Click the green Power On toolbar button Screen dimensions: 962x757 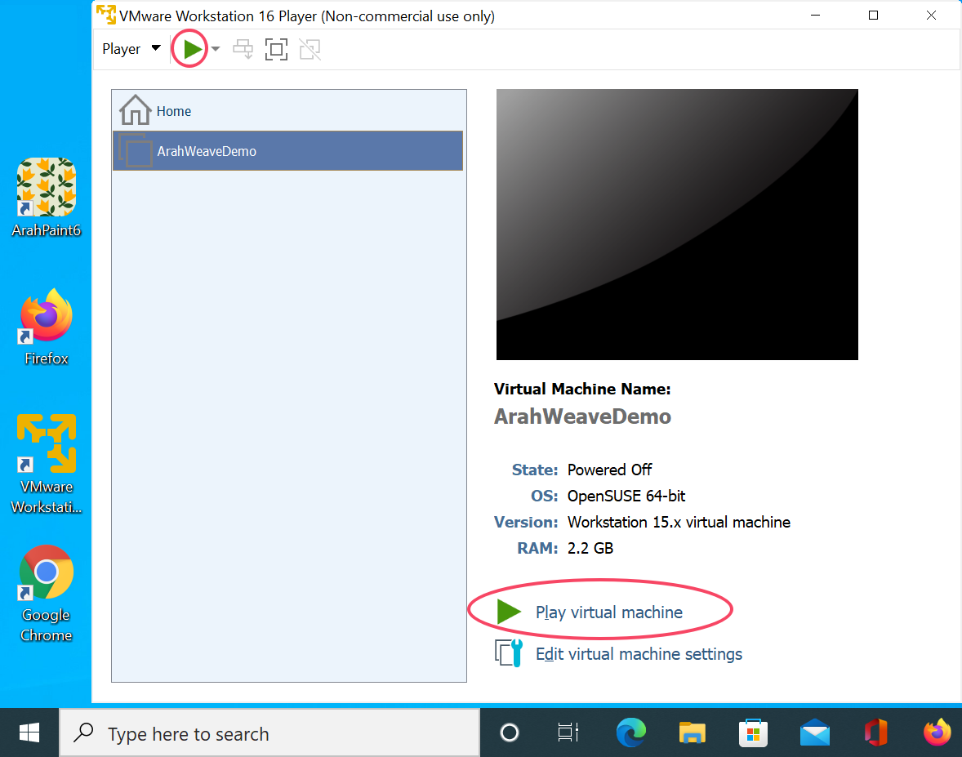pyautogui.click(x=193, y=49)
